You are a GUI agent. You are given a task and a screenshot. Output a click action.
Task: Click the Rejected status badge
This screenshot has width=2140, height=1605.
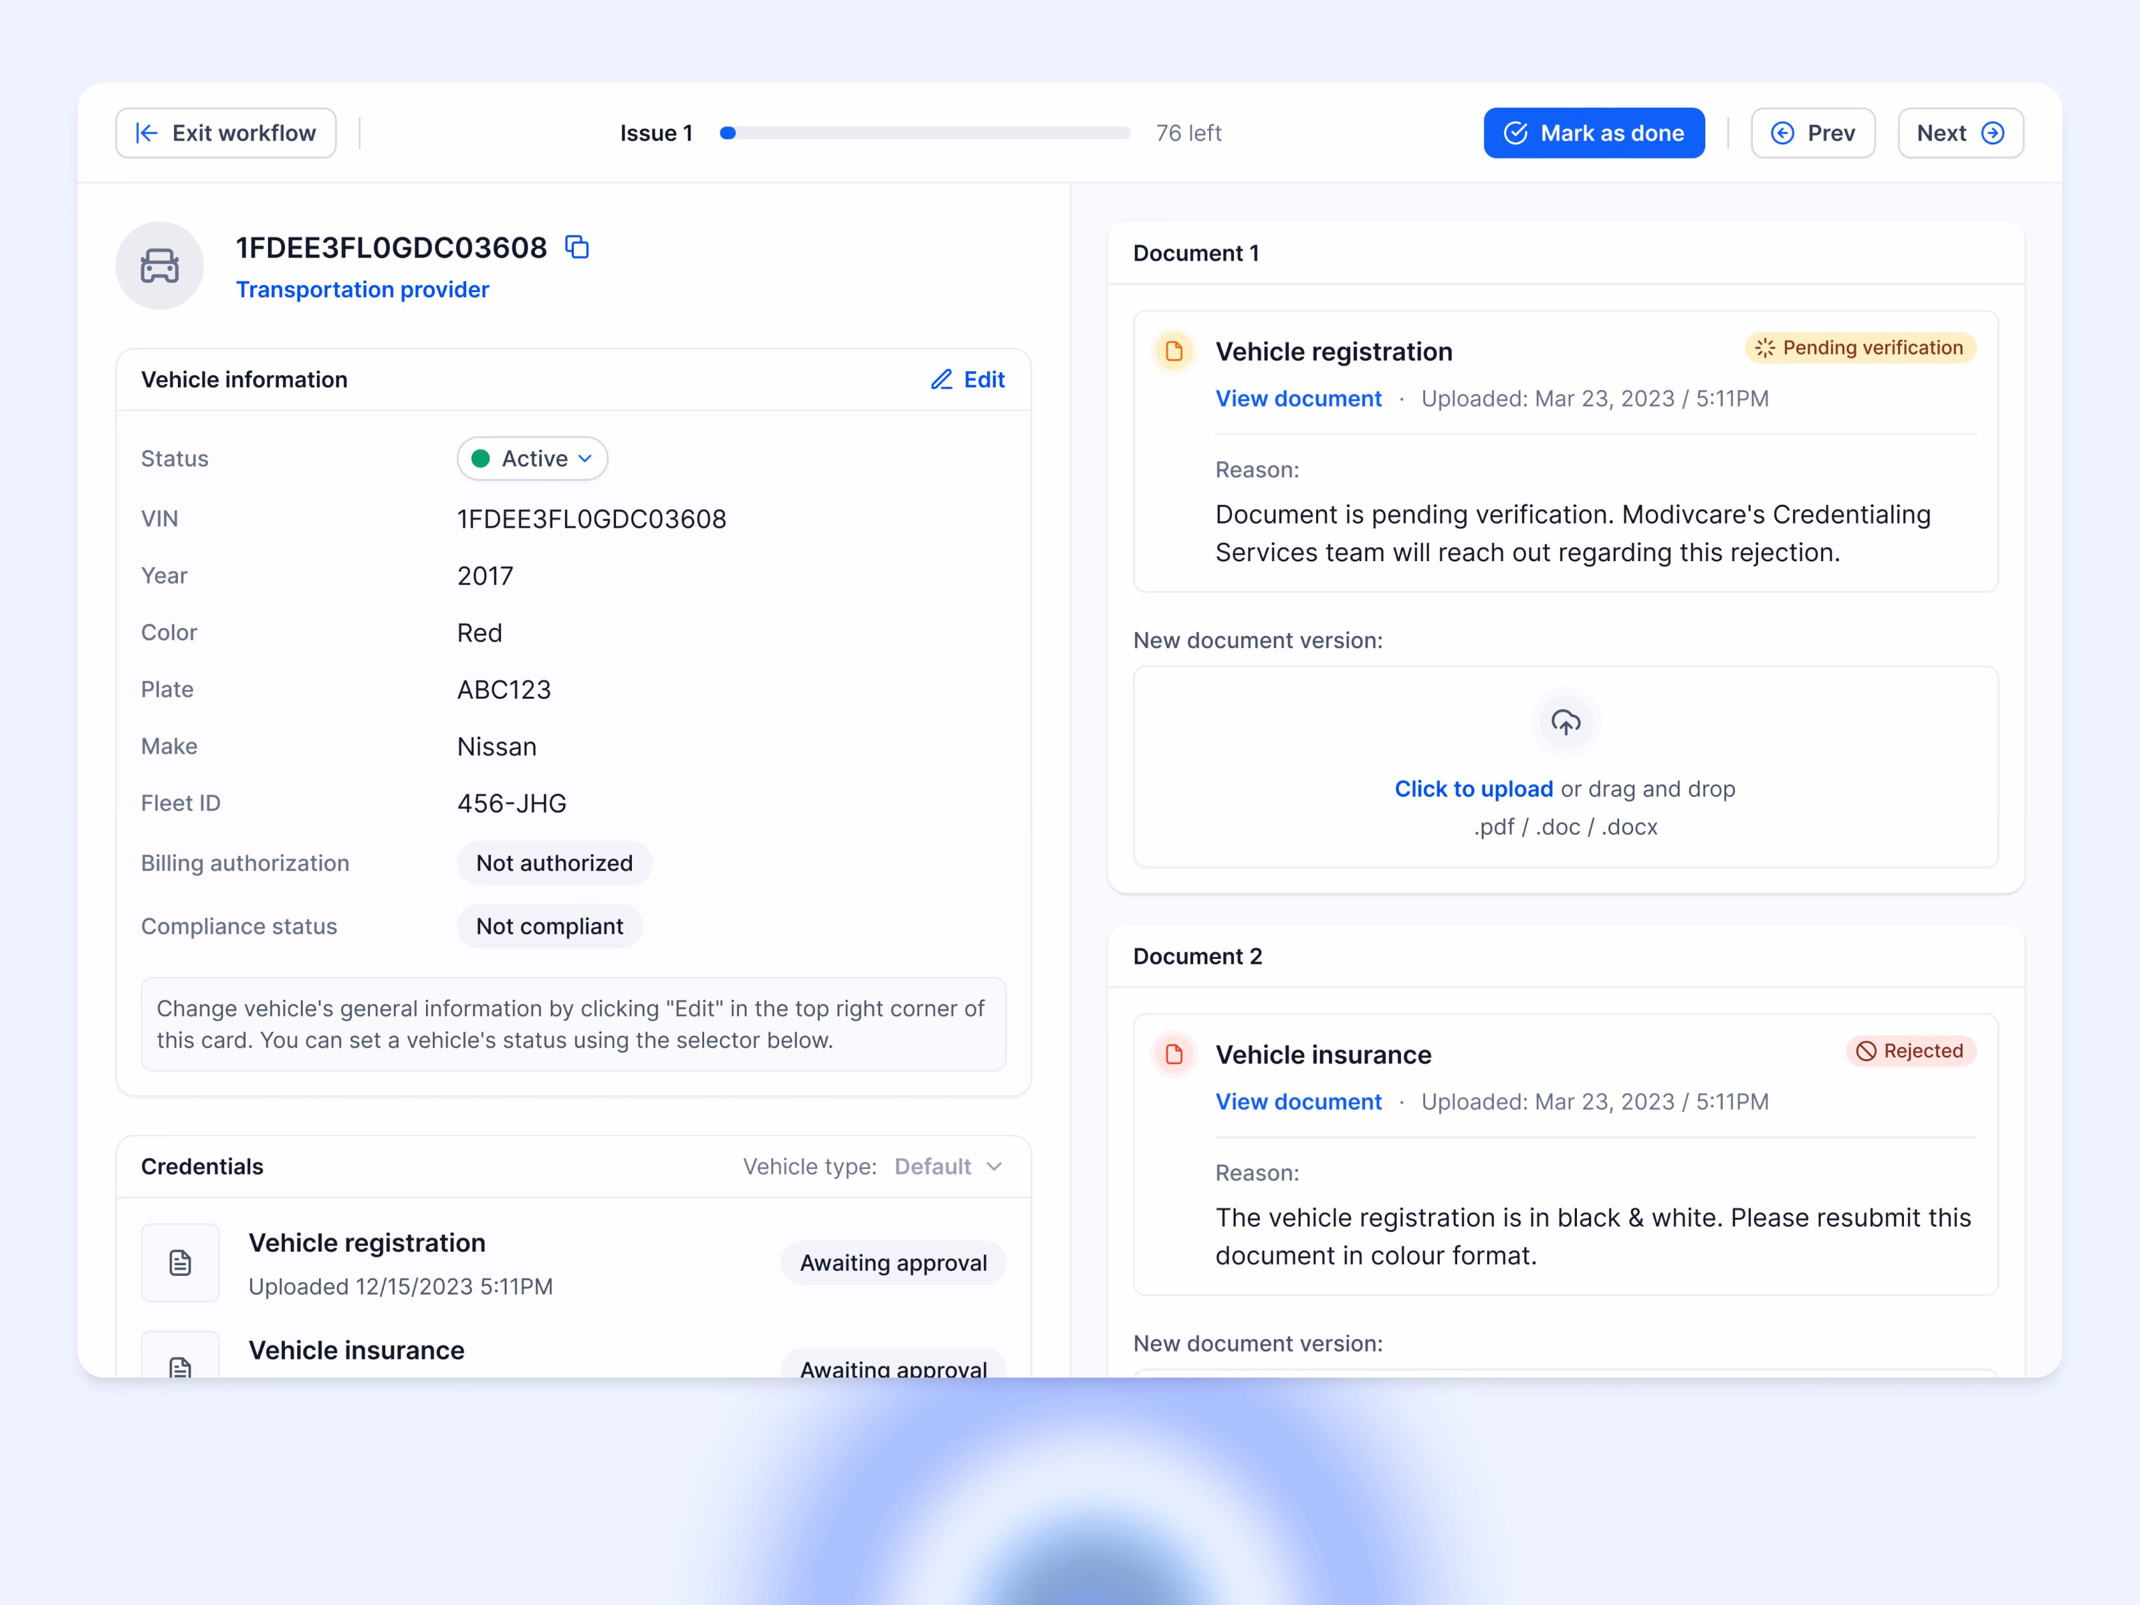click(1911, 1051)
